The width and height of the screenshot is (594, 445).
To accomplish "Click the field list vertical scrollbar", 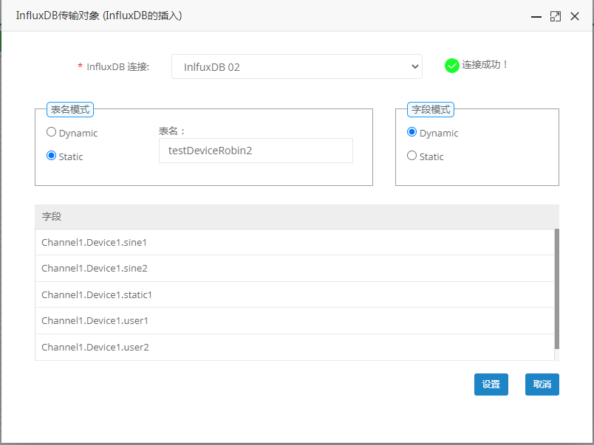I will 557,289.
